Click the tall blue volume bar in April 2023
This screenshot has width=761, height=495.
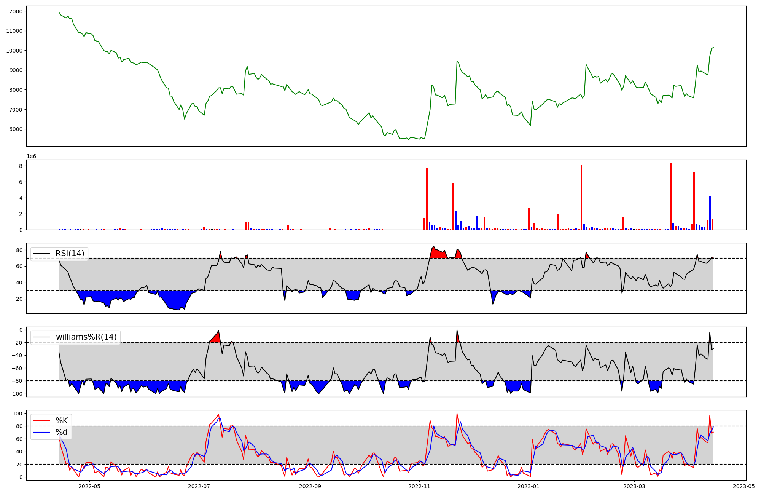[x=710, y=213]
